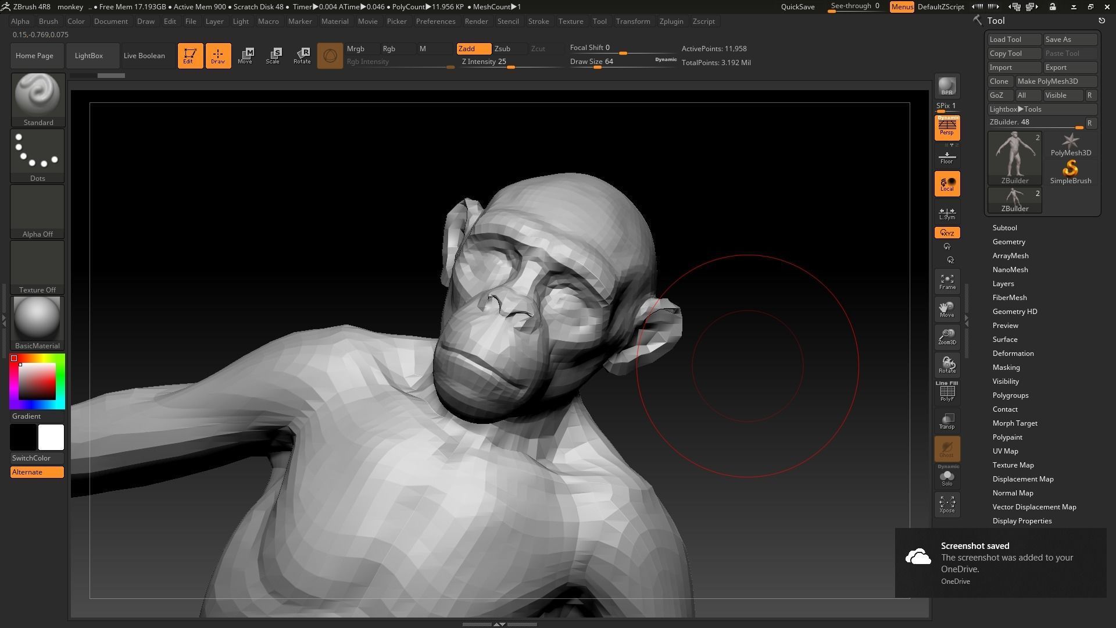The width and height of the screenshot is (1116, 628).
Task: Open the Preferences menu
Action: click(435, 22)
